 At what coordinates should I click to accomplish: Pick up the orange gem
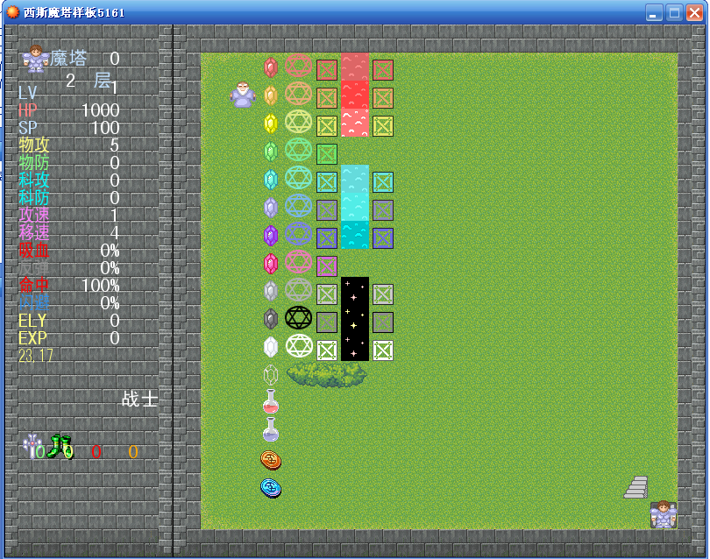point(271,96)
